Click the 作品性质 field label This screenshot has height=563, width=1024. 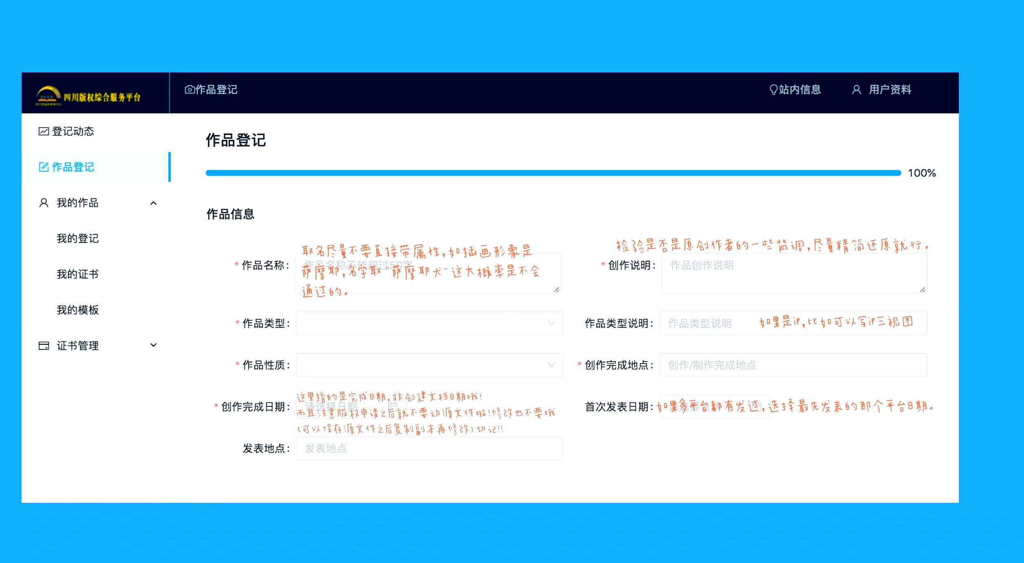pos(266,365)
